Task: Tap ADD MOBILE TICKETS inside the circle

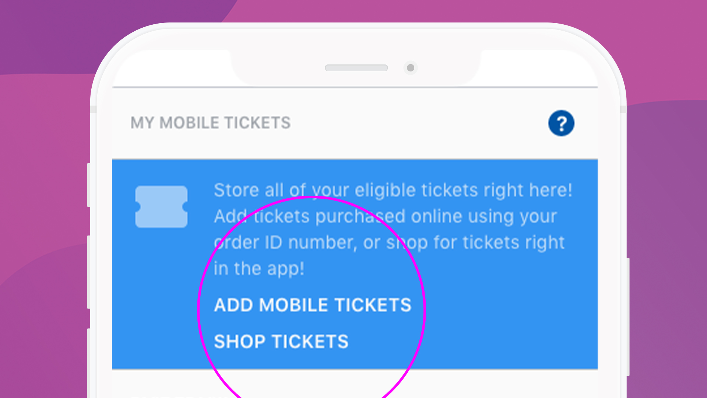Action: point(312,304)
